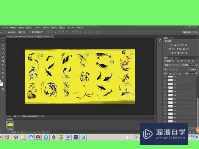Open the status bar info arrow menu
Image resolution: width=199 pixels, height=149 pixels.
pyautogui.click(x=43, y=116)
